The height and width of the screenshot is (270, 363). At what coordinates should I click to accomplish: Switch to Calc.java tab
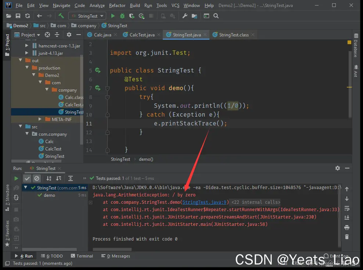click(x=103, y=35)
